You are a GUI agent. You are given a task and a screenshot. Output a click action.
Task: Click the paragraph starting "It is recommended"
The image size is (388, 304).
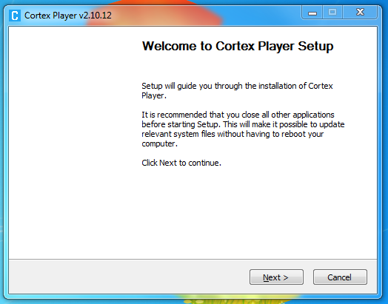point(243,129)
